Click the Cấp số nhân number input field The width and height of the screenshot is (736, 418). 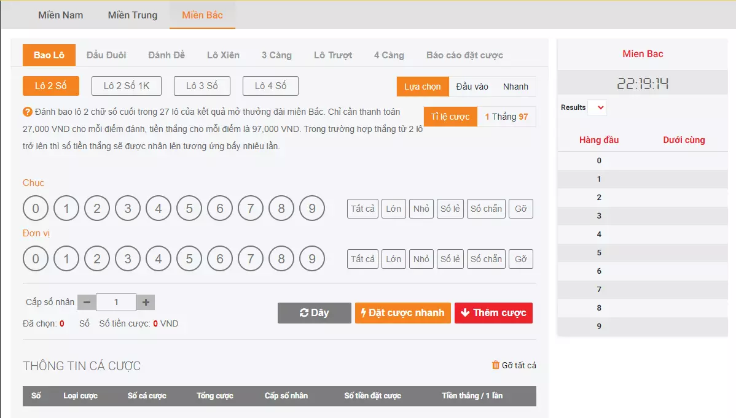click(117, 302)
